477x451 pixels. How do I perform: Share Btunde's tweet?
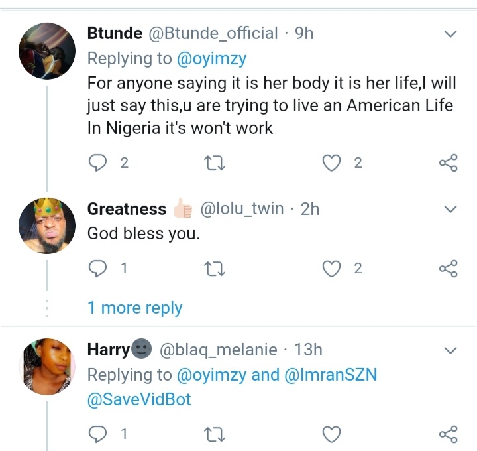point(449,163)
